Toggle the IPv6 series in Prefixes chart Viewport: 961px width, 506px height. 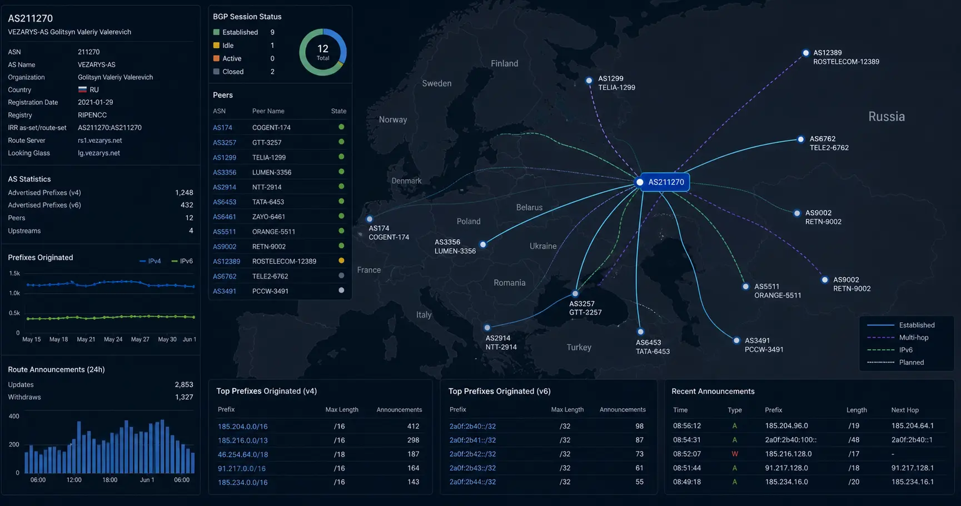182,261
